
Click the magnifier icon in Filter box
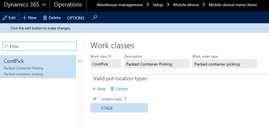pos(6,46)
